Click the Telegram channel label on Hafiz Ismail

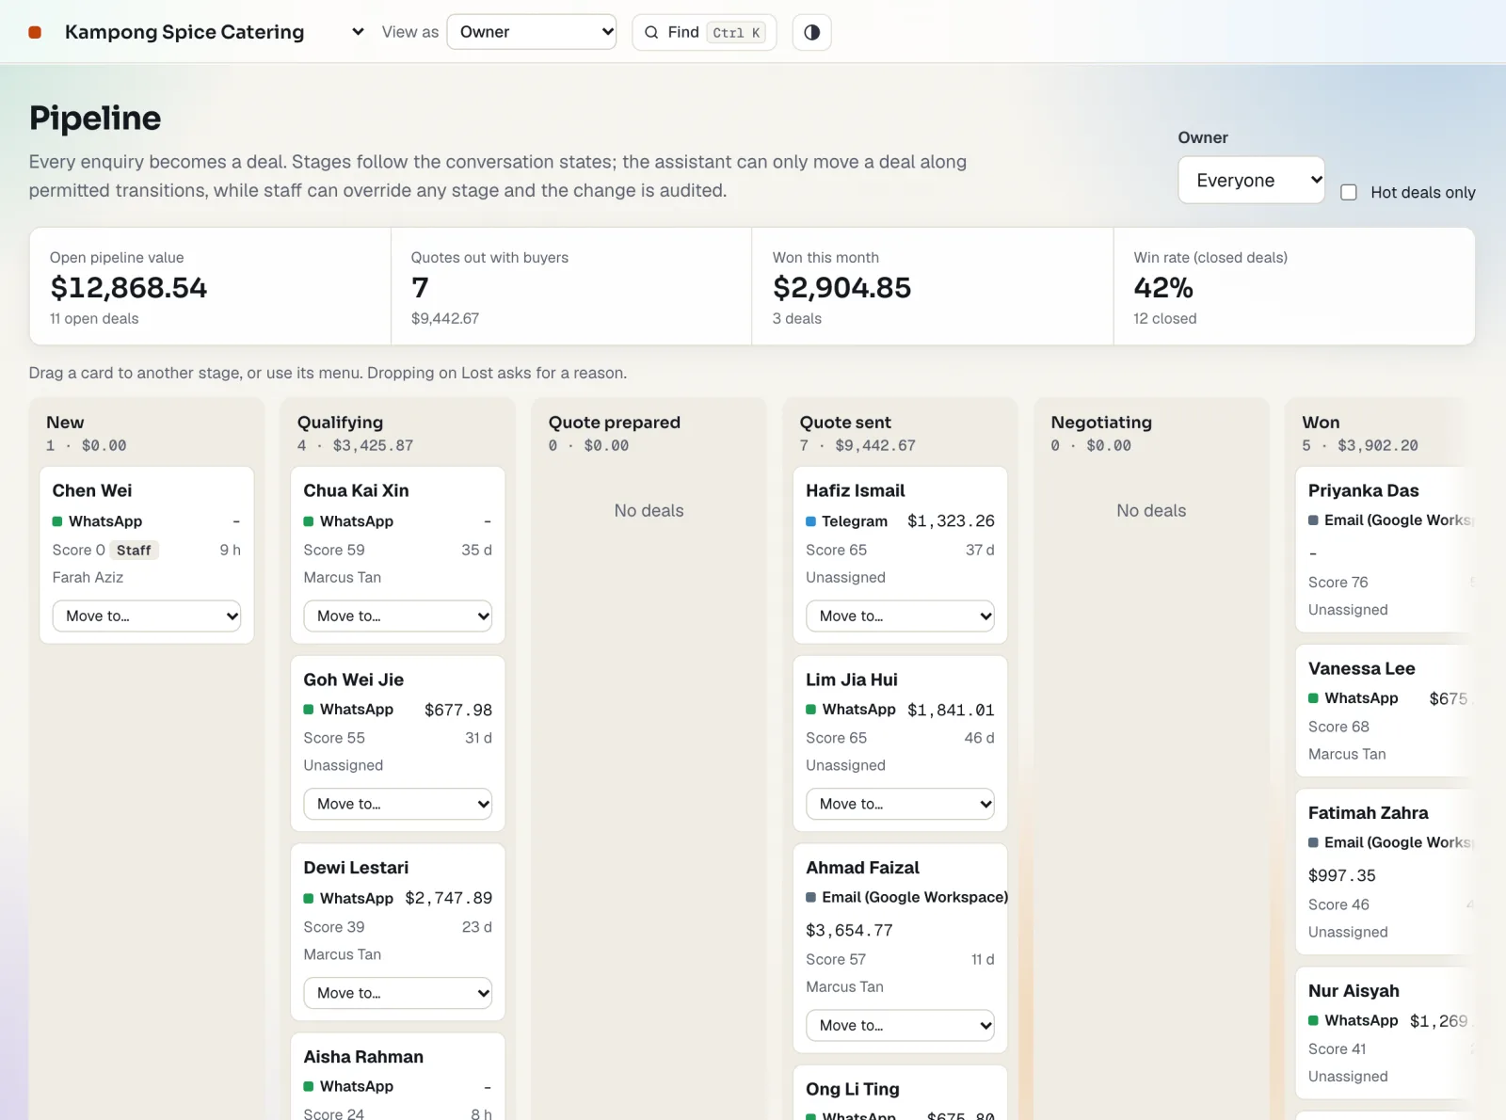pos(855,521)
